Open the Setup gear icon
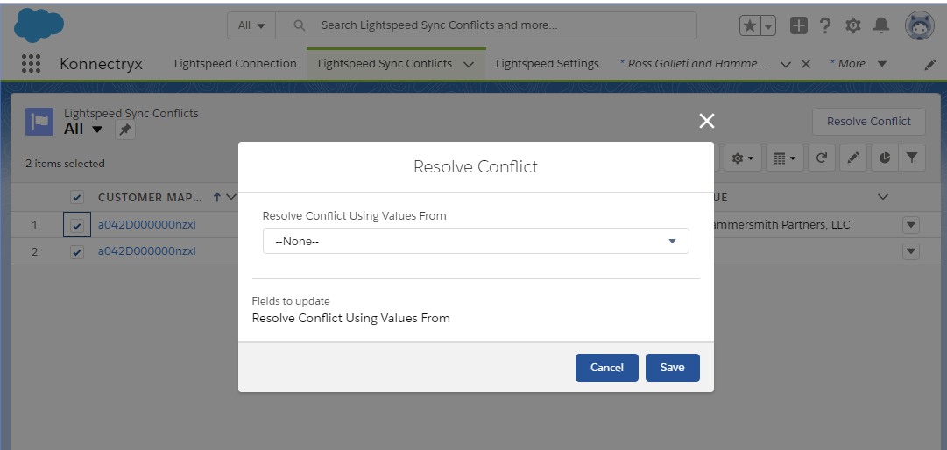Viewport: 947px width, 450px height. pyautogui.click(x=852, y=25)
